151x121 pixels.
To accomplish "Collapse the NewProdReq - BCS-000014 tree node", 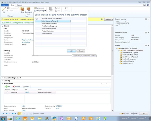I will click(x=117, y=48).
